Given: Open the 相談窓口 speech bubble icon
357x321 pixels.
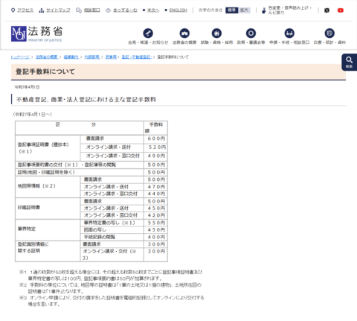Looking at the screenshot, I should [79, 10].
